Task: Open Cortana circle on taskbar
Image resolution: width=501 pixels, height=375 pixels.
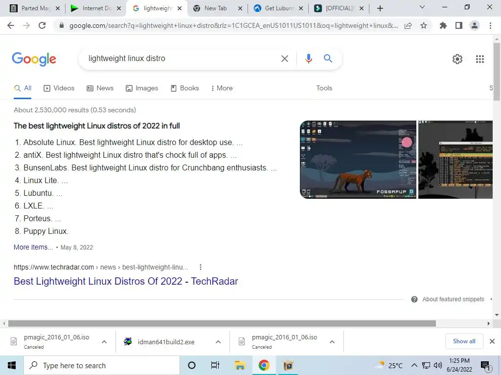Action: pyautogui.click(x=192, y=365)
